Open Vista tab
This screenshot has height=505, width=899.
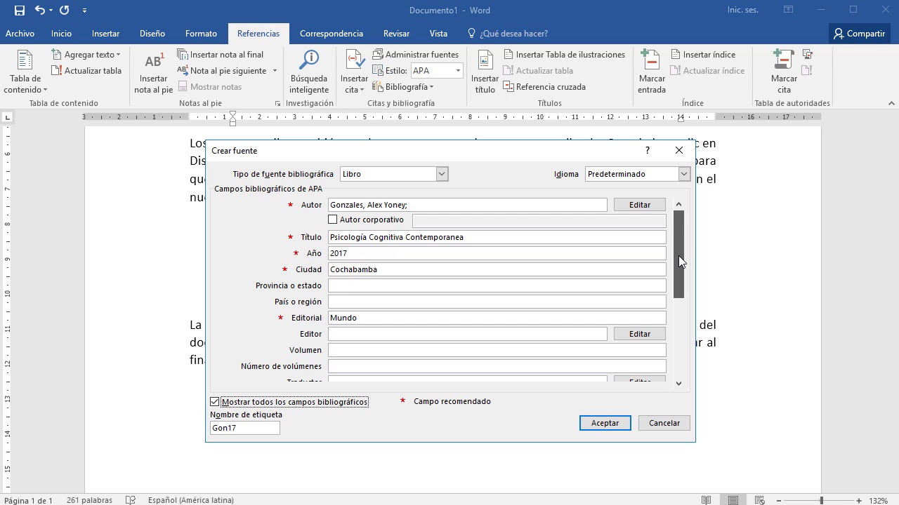438,34
